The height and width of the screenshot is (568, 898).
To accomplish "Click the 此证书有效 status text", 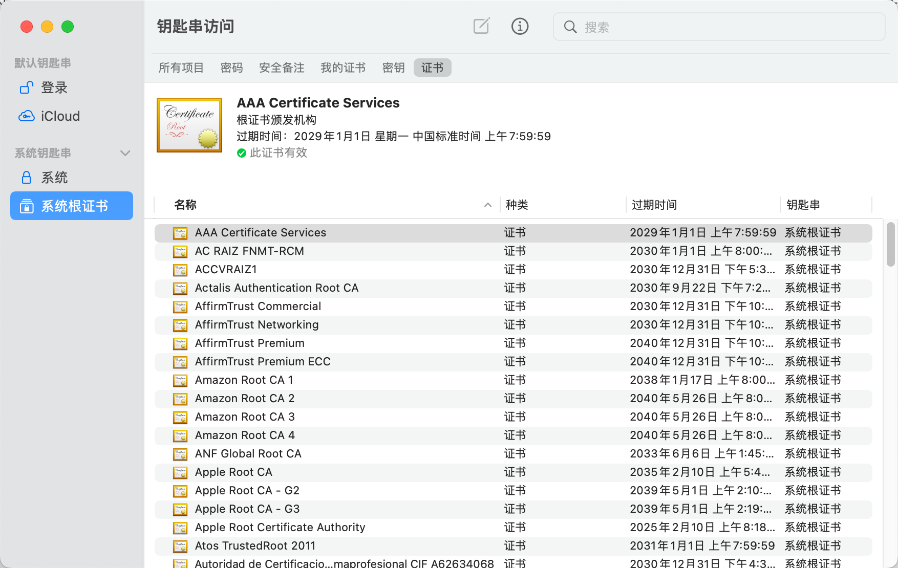I will 279,153.
